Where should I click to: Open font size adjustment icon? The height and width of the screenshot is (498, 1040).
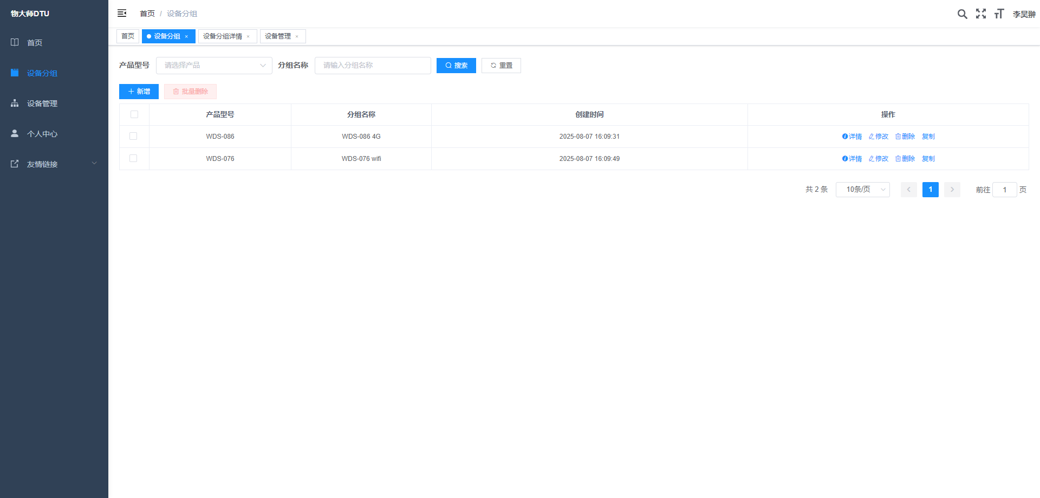(999, 14)
